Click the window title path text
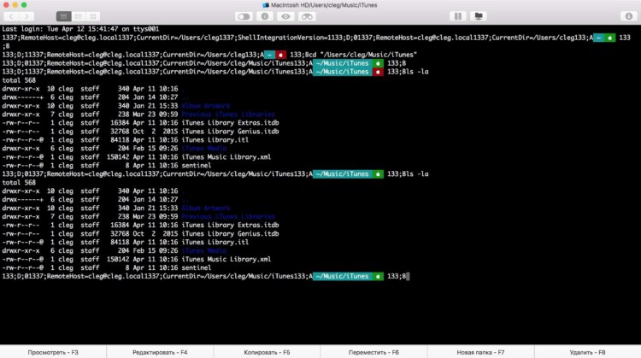The image size is (641, 358). tap(324, 5)
